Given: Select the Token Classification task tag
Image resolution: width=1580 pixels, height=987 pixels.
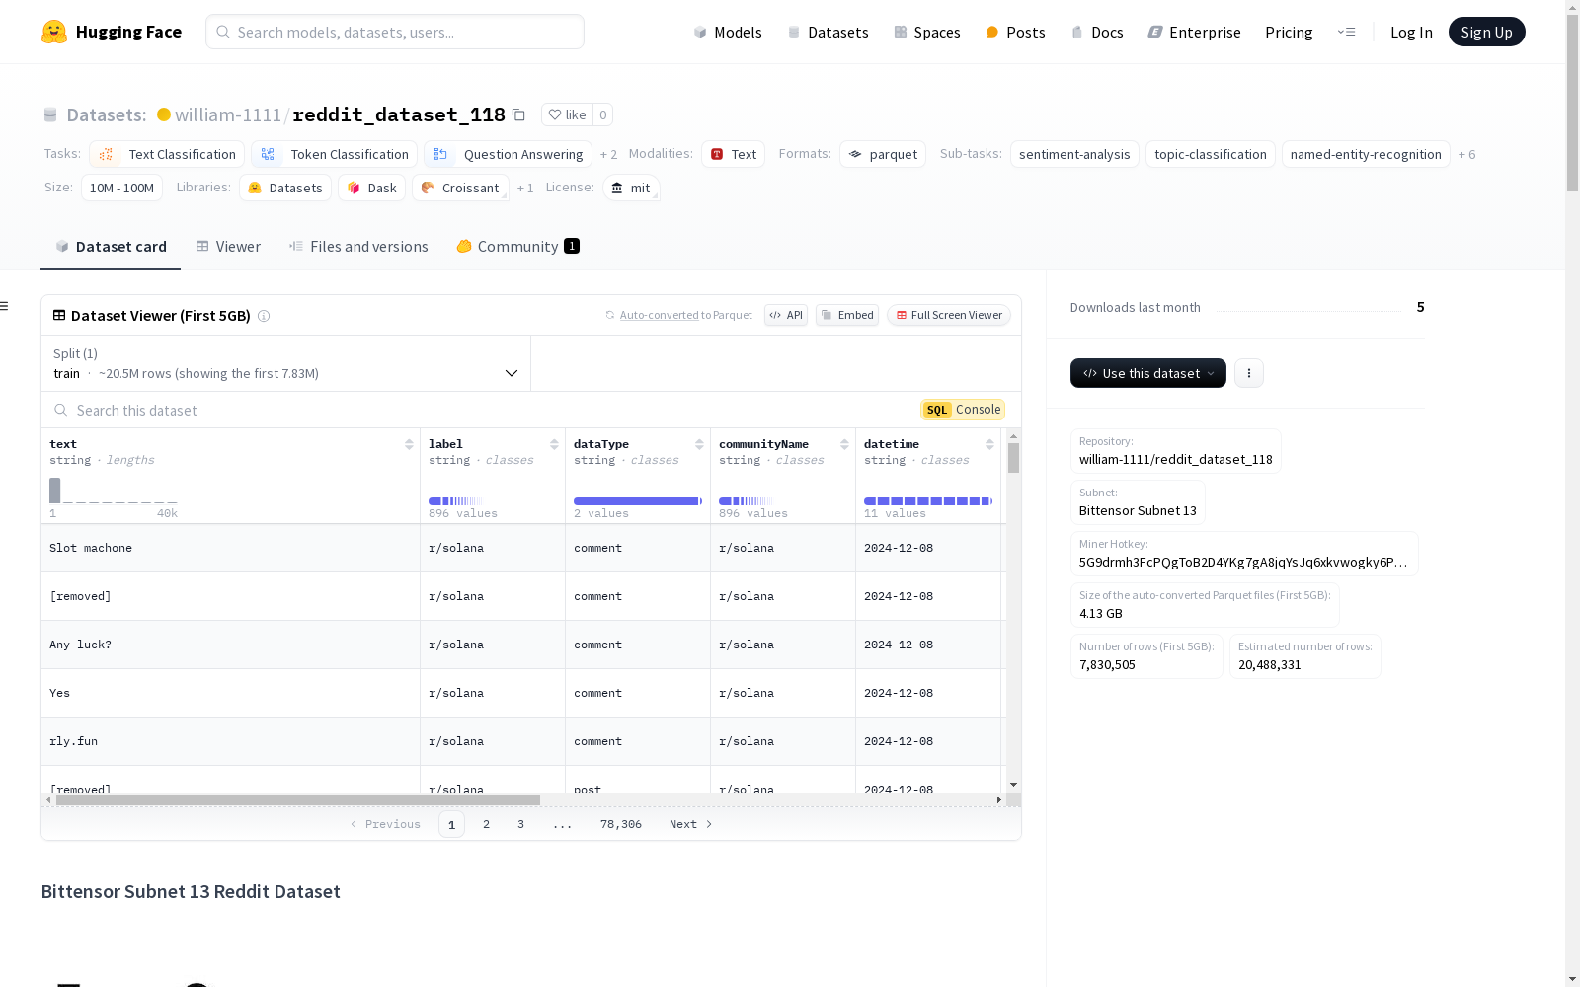Looking at the screenshot, I should pos(334,154).
